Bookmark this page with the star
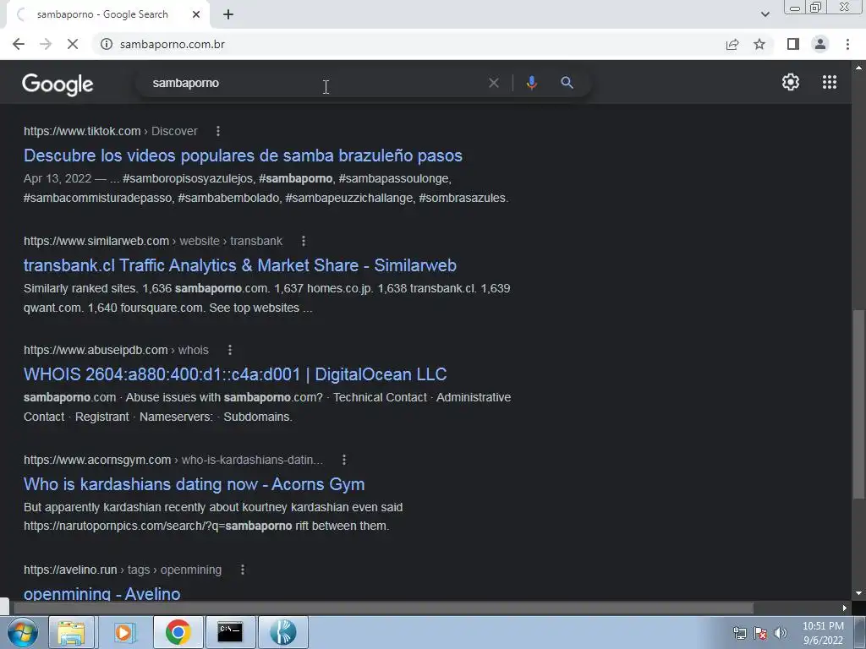The width and height of the screenshot is (866, 649). 759,44
